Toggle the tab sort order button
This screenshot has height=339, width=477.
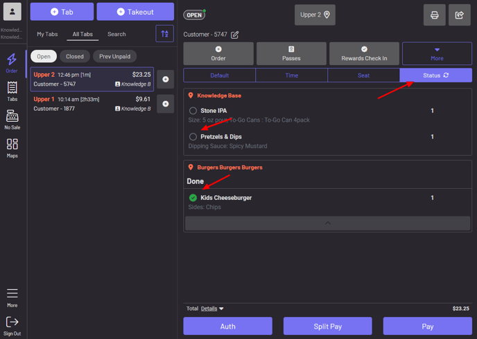coord(164,33)
